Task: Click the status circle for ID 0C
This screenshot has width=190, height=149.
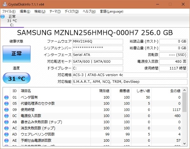Action: [6, 116]
